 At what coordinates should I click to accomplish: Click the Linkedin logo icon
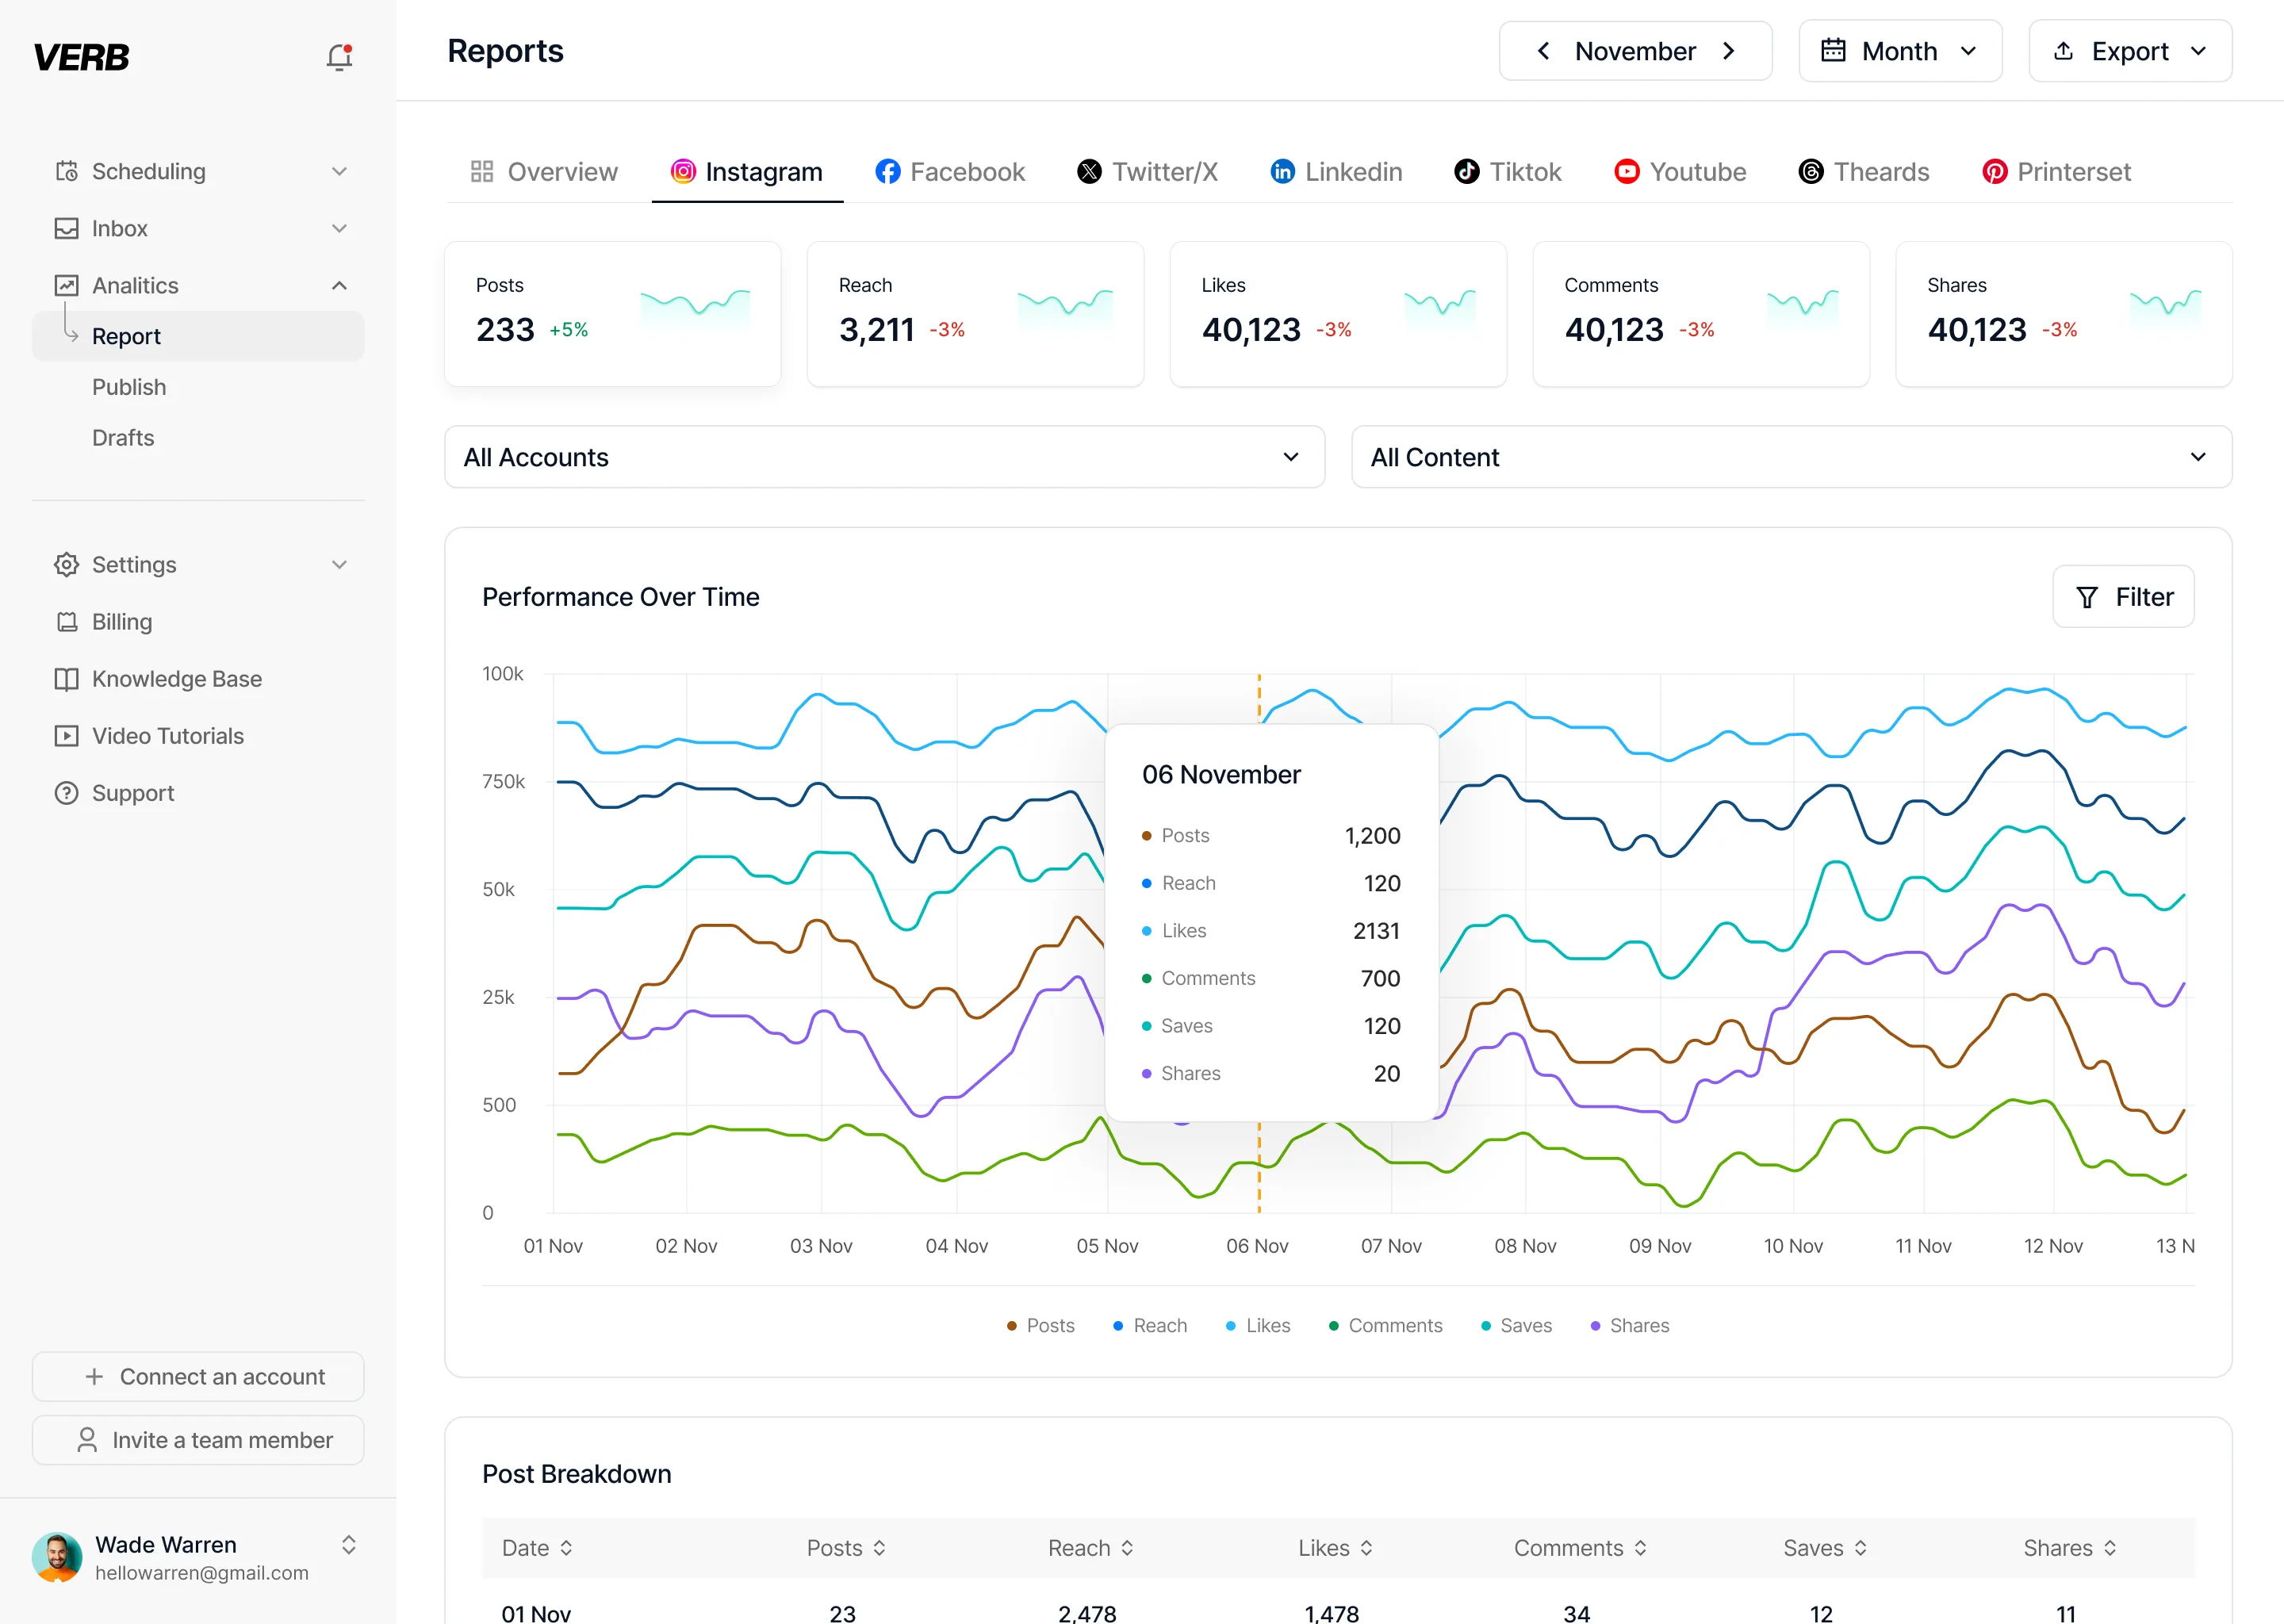coord(1282,172)
